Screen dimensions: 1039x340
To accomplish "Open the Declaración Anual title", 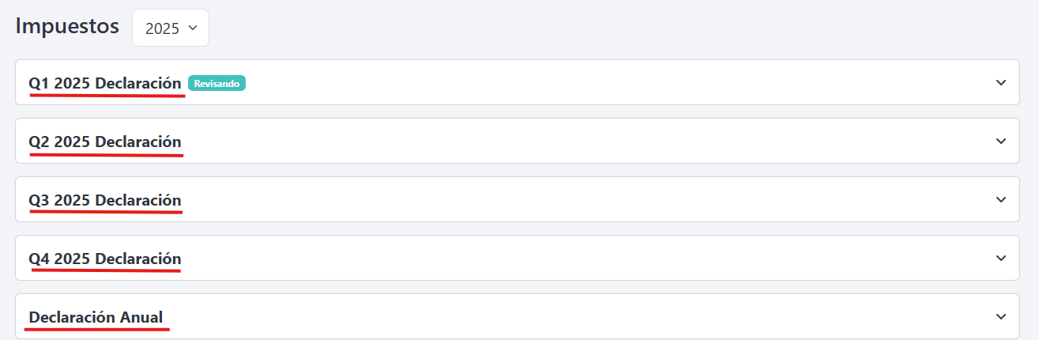I will 96,317.
